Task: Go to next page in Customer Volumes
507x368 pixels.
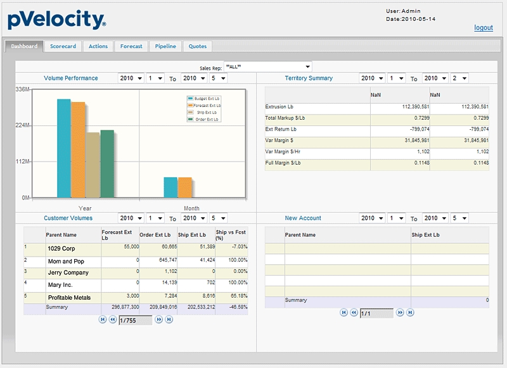Action: coord(159,320)
